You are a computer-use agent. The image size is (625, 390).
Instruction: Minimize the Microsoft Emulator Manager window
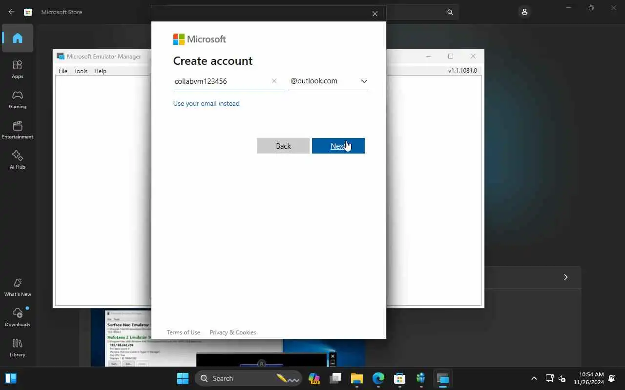point(429,56)
